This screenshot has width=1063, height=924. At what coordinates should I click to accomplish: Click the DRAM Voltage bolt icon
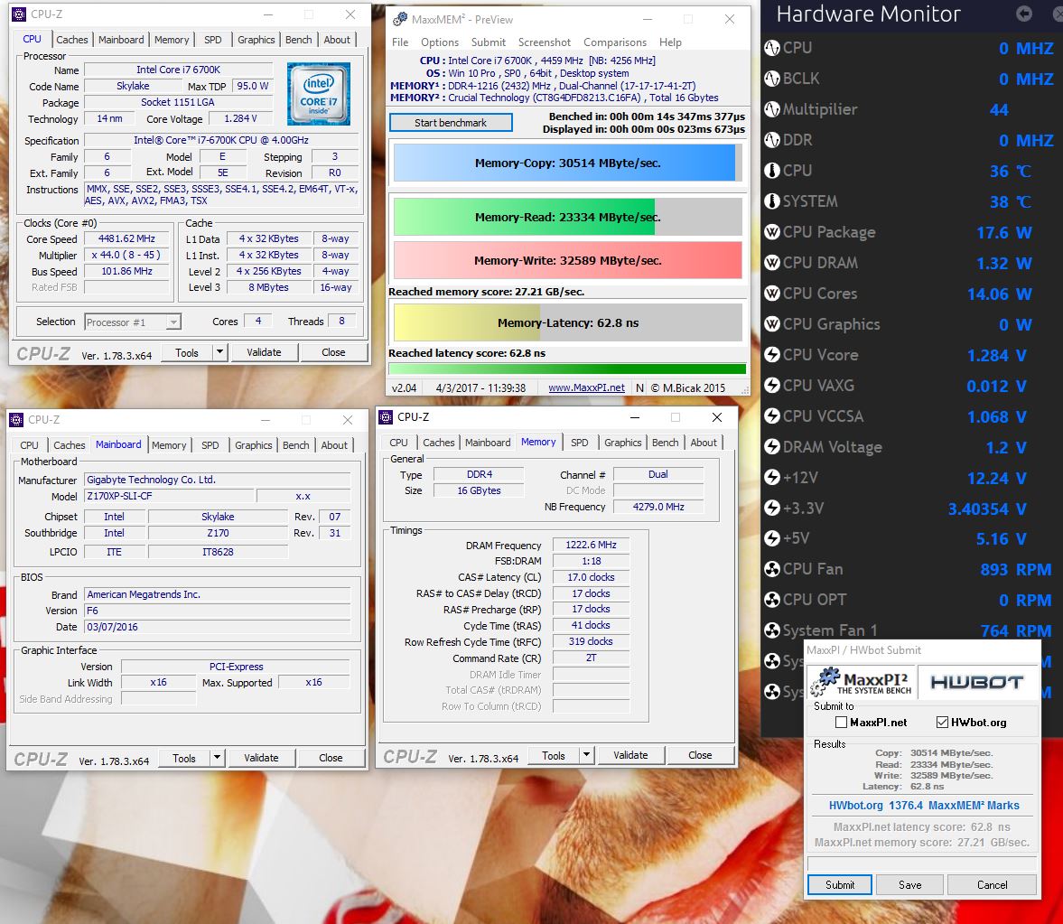pos(772,447)
